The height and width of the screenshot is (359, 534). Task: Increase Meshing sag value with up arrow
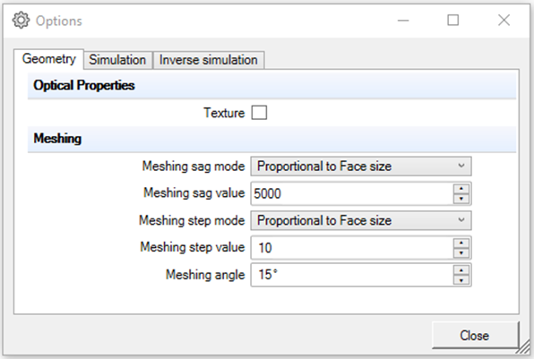click(x=461, y=189)
